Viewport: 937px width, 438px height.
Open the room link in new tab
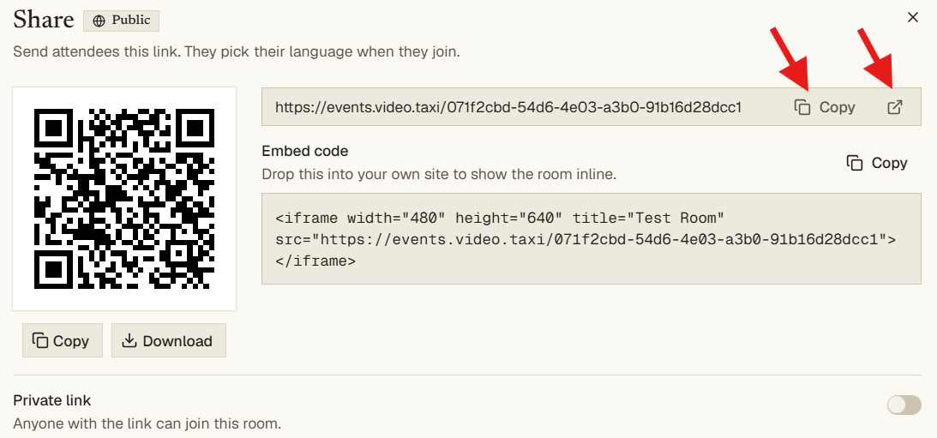click(x=894, y=107)
